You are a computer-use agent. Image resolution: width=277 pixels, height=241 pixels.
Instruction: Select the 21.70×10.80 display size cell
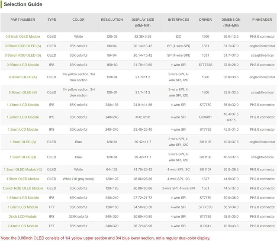pos(143,65)
